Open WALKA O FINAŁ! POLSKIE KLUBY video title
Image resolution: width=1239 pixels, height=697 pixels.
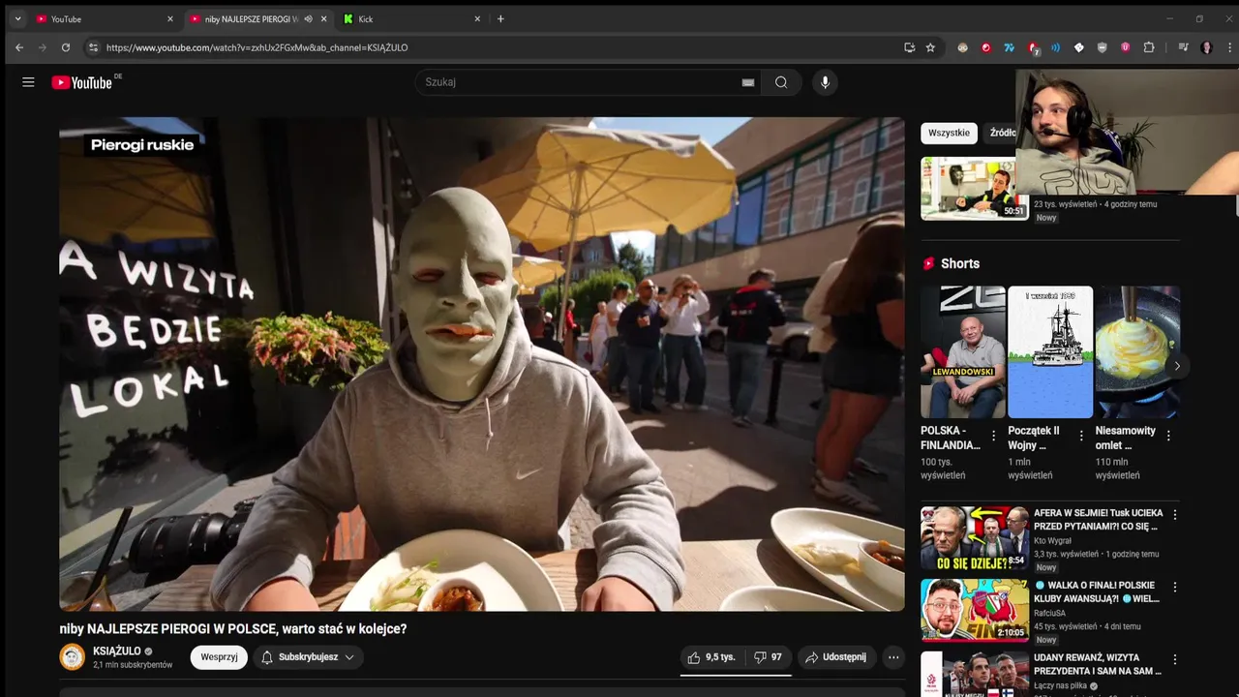(x=1097, y=592)
